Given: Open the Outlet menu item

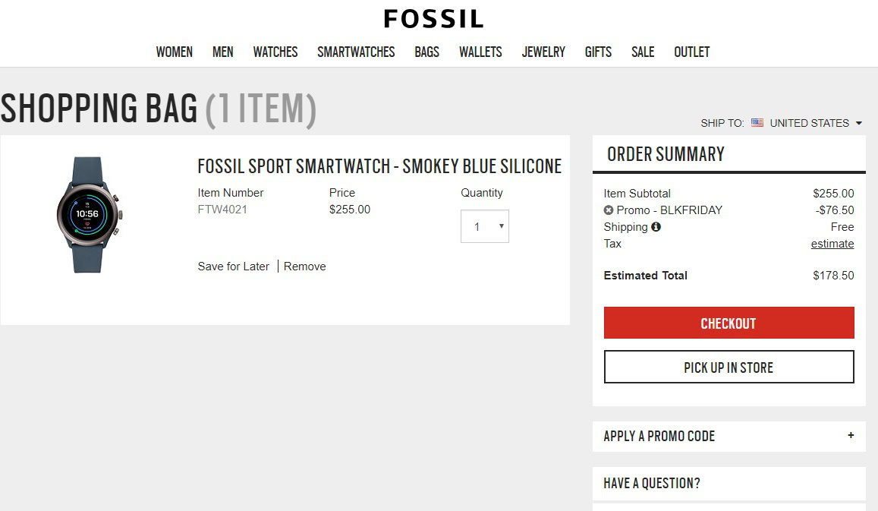Looking at the screenshot, I should (691, 52).
